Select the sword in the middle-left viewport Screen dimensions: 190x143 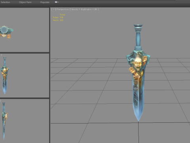pos(5,75)
